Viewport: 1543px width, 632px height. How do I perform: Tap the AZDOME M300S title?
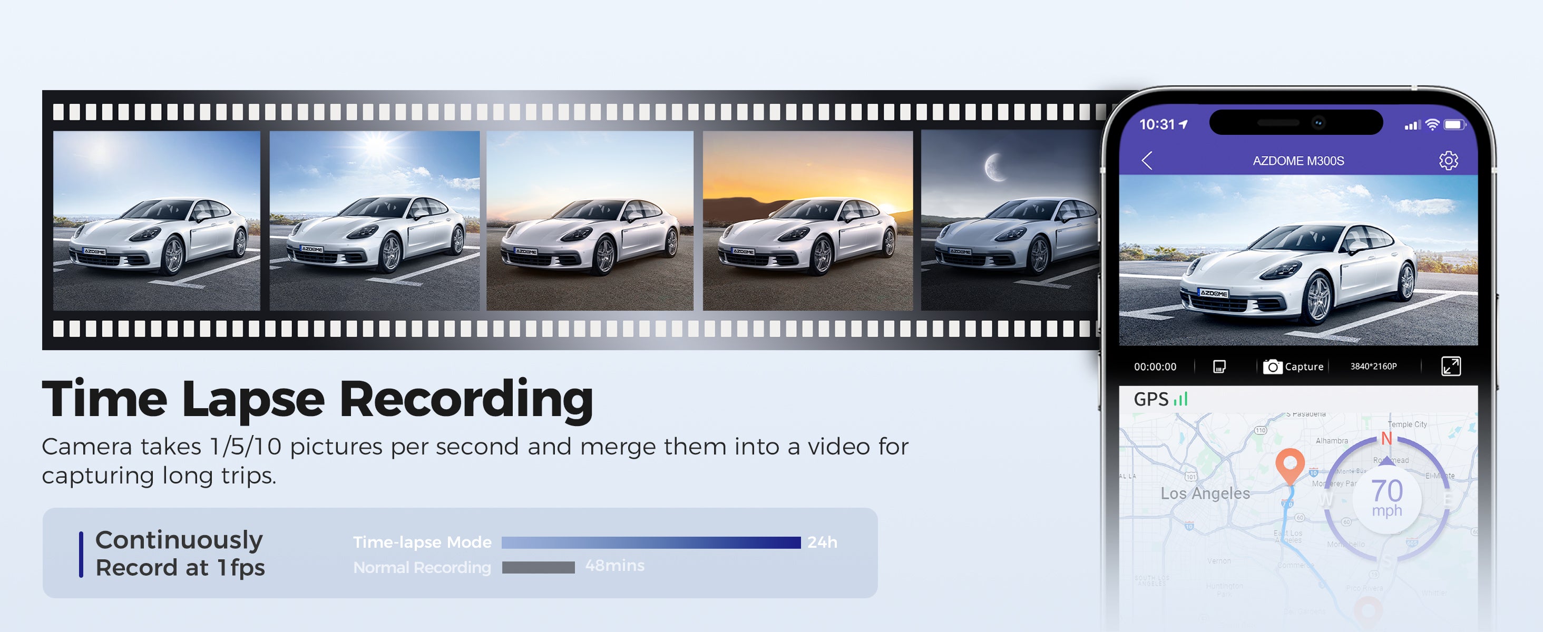(x=1298, y=161)
